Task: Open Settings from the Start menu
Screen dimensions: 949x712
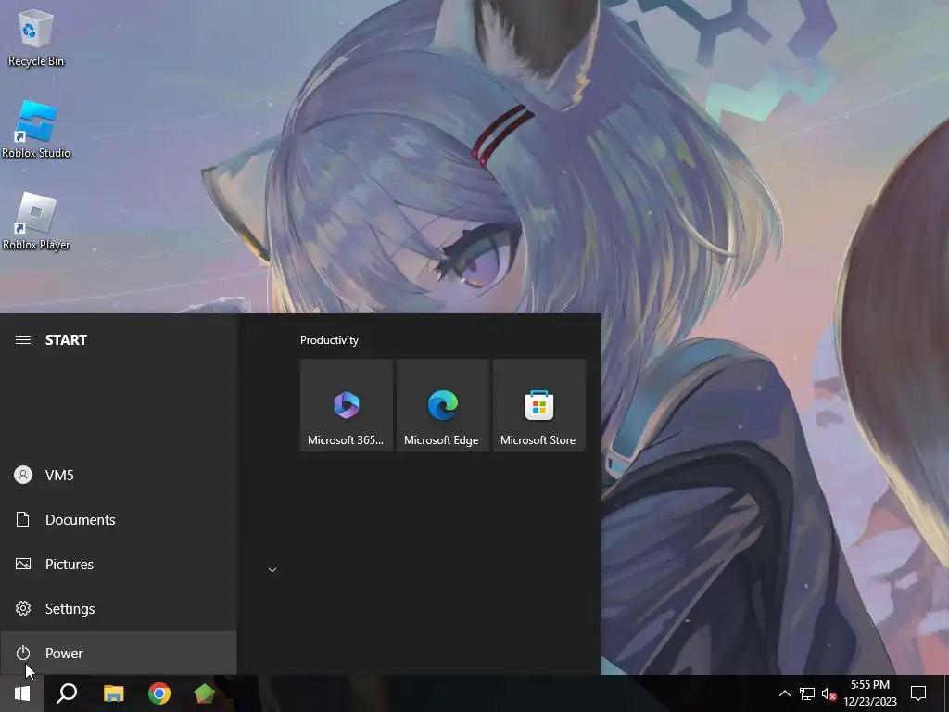Action: pyautogui.click(x=118, y=608)
